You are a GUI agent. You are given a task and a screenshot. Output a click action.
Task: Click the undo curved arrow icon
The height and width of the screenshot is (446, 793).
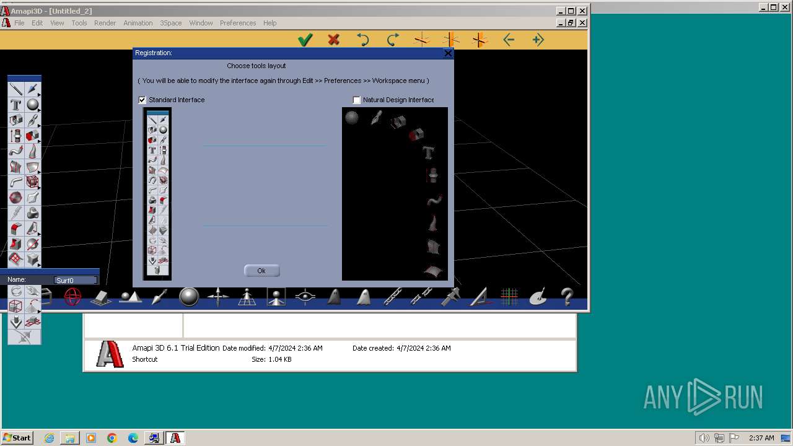click(x=363, y=40)
